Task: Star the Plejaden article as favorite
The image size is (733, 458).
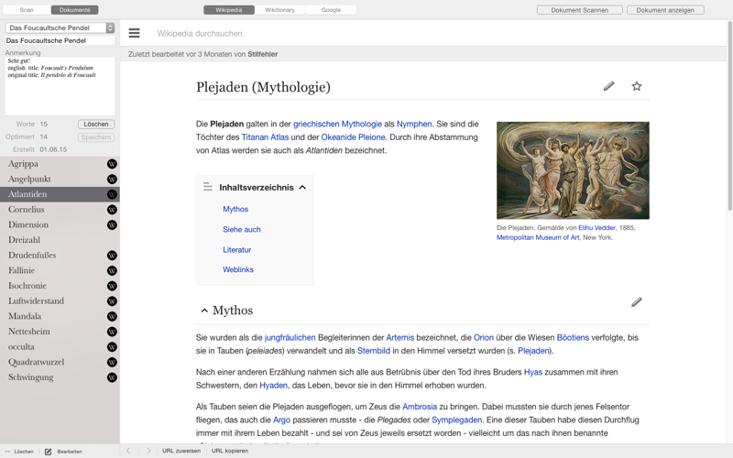Action: (636, 86)
